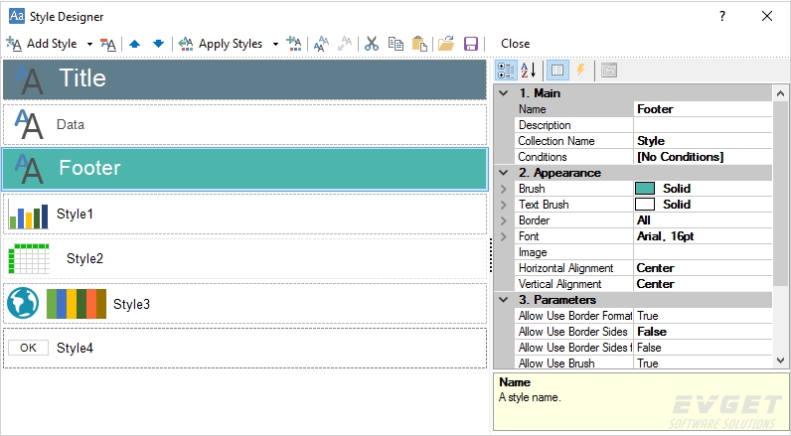This screenshot has width=791, height=436.
Task: Expand the Border property
Action: (x=504, y=220)
